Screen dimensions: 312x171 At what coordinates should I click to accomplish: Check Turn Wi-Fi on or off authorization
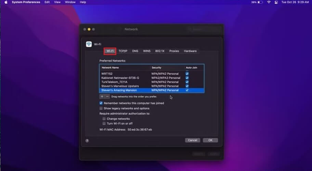104,124
